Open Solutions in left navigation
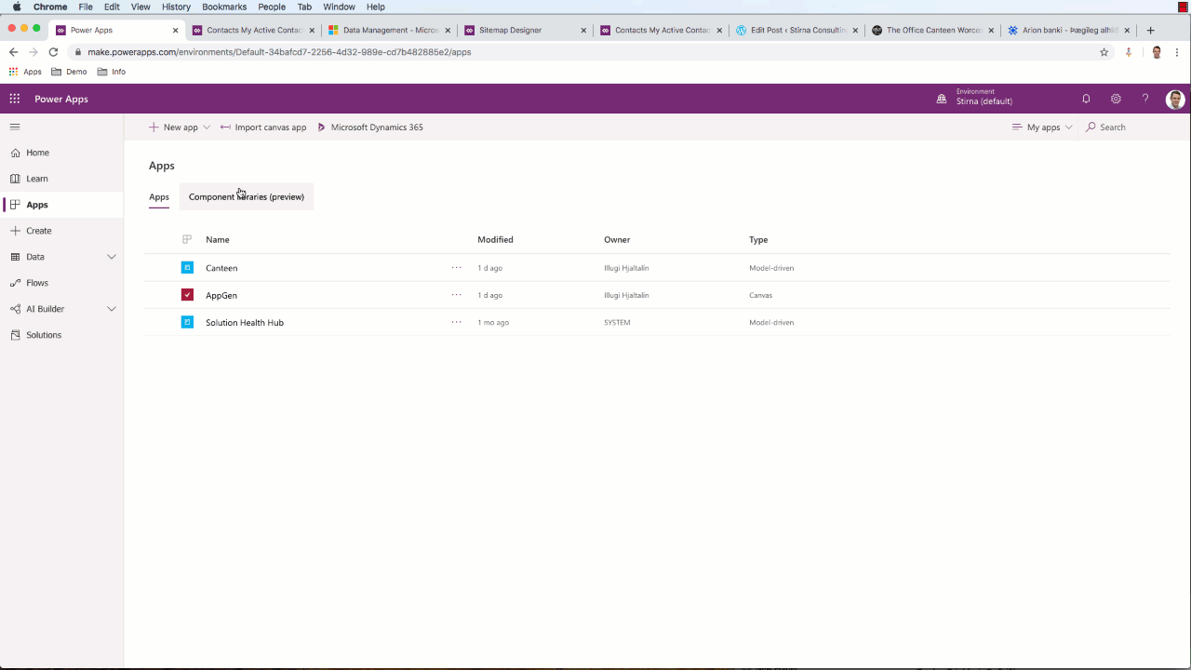This screenshot has height=670, width=1191. 61,335
